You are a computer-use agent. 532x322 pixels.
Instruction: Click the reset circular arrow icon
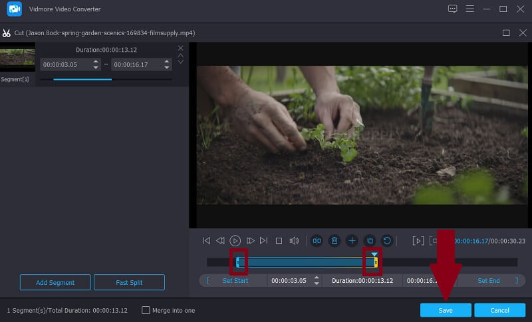[387, 240]
